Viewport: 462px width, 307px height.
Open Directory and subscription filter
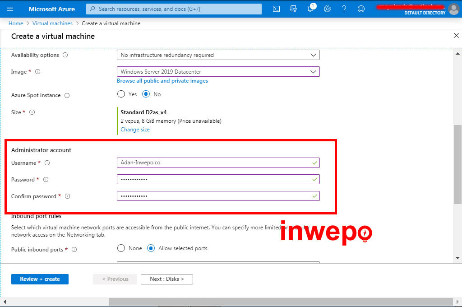[293, 9]
